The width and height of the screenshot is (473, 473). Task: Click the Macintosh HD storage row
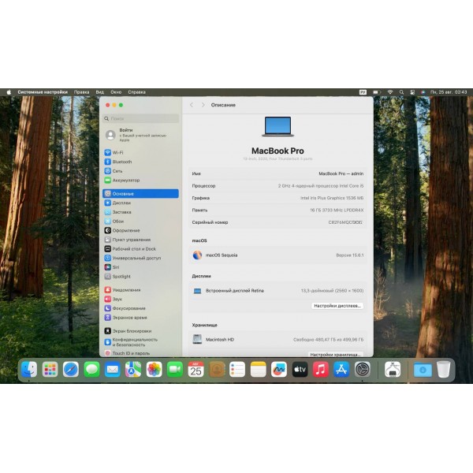coord(277,340)
